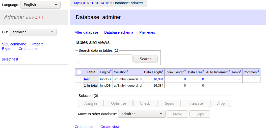Screen dimensions: 266x131
Task: Focus the Search data in tables field
Action: 105,59
